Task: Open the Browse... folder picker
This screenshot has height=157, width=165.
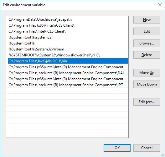Action: click(147, 43)
